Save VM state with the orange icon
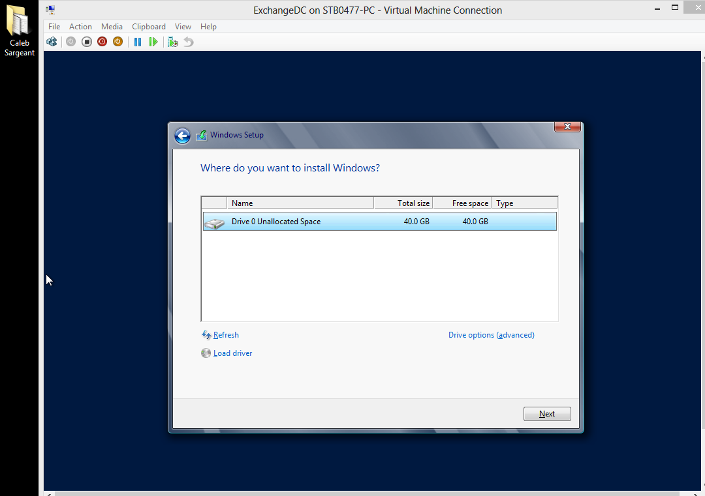705x496 pixels. (117, 42)
